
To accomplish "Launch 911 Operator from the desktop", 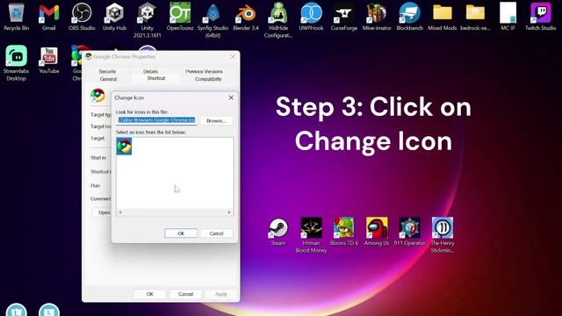I will point(410,232).
